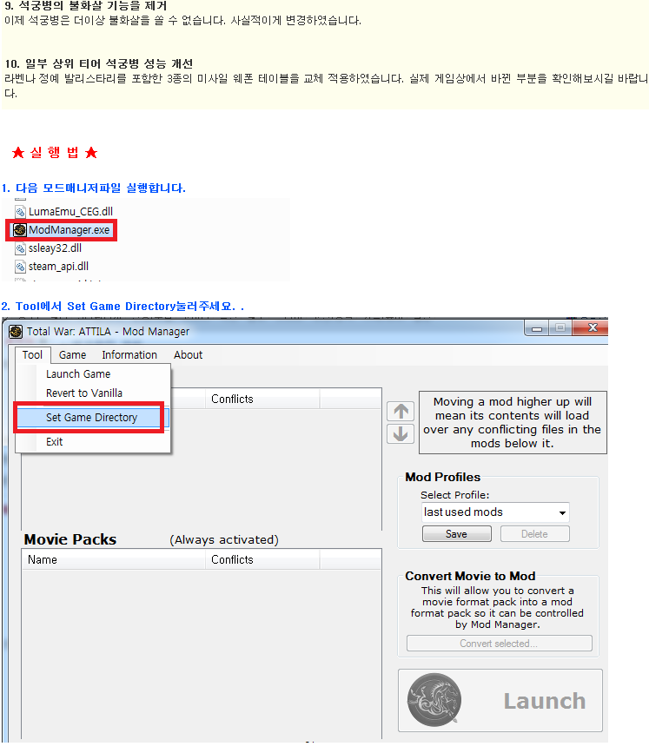Click the ssleay32.dll file icon
Screen dimensions: 649x753
pos(20,248)
